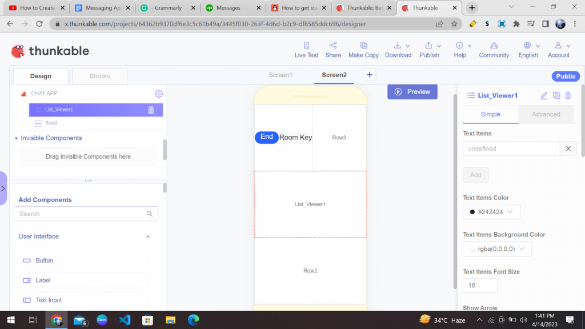This screenshot has height=329, width=585.
Task: Collapse the User Interface section
Action: (147, 236)
